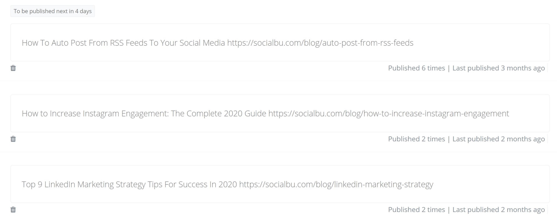This screenshot has height=220, width=557.
Task: Click the 'Published 6 times' status
Action: (x=417, y=68)
